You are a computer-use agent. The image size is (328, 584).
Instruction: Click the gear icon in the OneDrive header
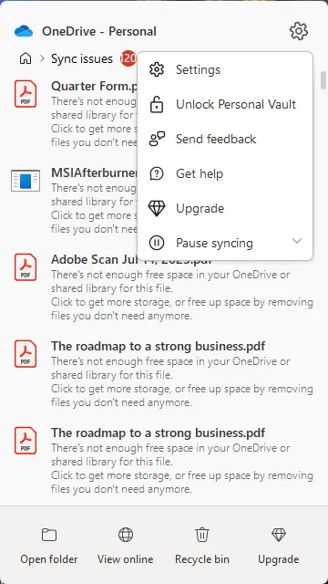[x=299, y=31]
